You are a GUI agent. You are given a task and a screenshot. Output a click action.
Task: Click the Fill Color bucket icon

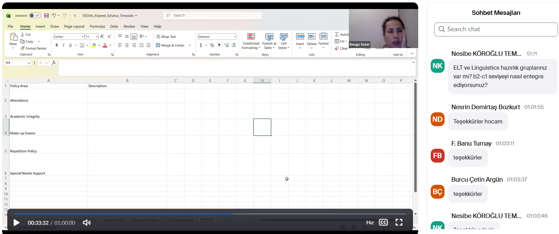point(94,45)
